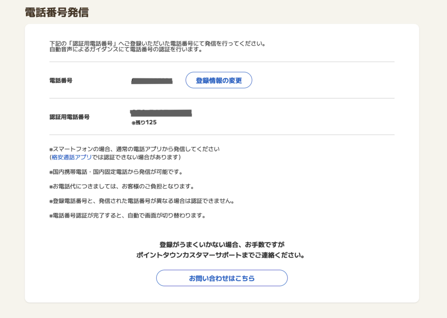Viewport: 447px width, 318px height.
Task: Click the ※電話番号認証が完了すると note
Action: click(x=127, y=216)
